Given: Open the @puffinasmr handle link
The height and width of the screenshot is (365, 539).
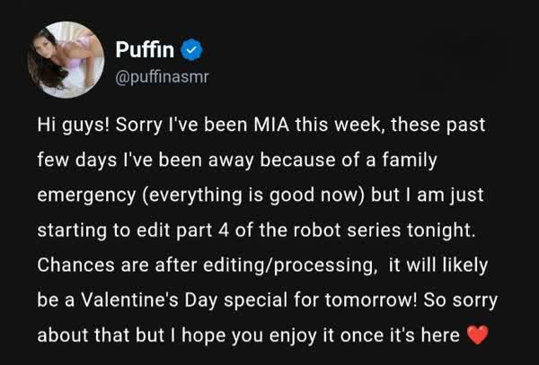Looking at the screenshot, I should point(162,77).
